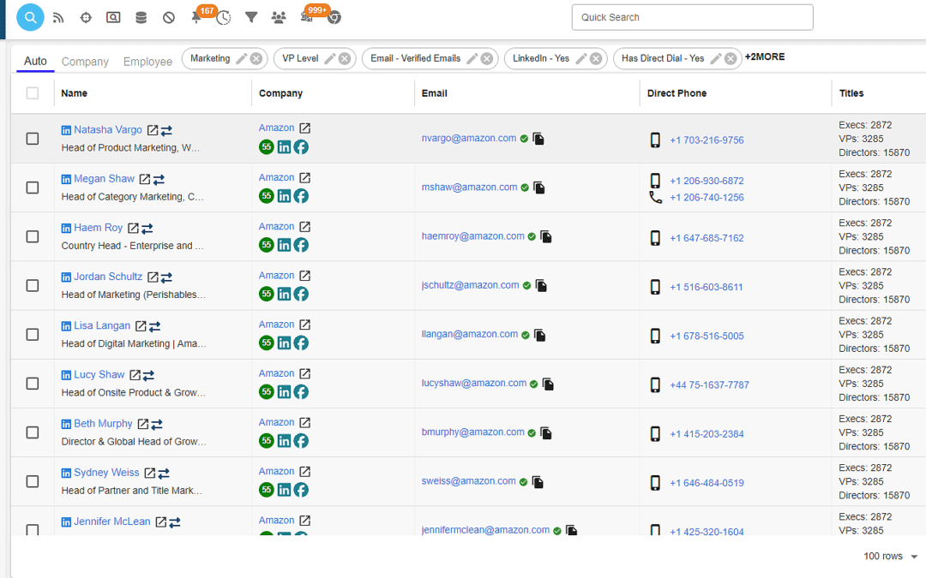This screenshot has height=578, width=926.
Task: Open the people group icon
Action: [279, 17]
